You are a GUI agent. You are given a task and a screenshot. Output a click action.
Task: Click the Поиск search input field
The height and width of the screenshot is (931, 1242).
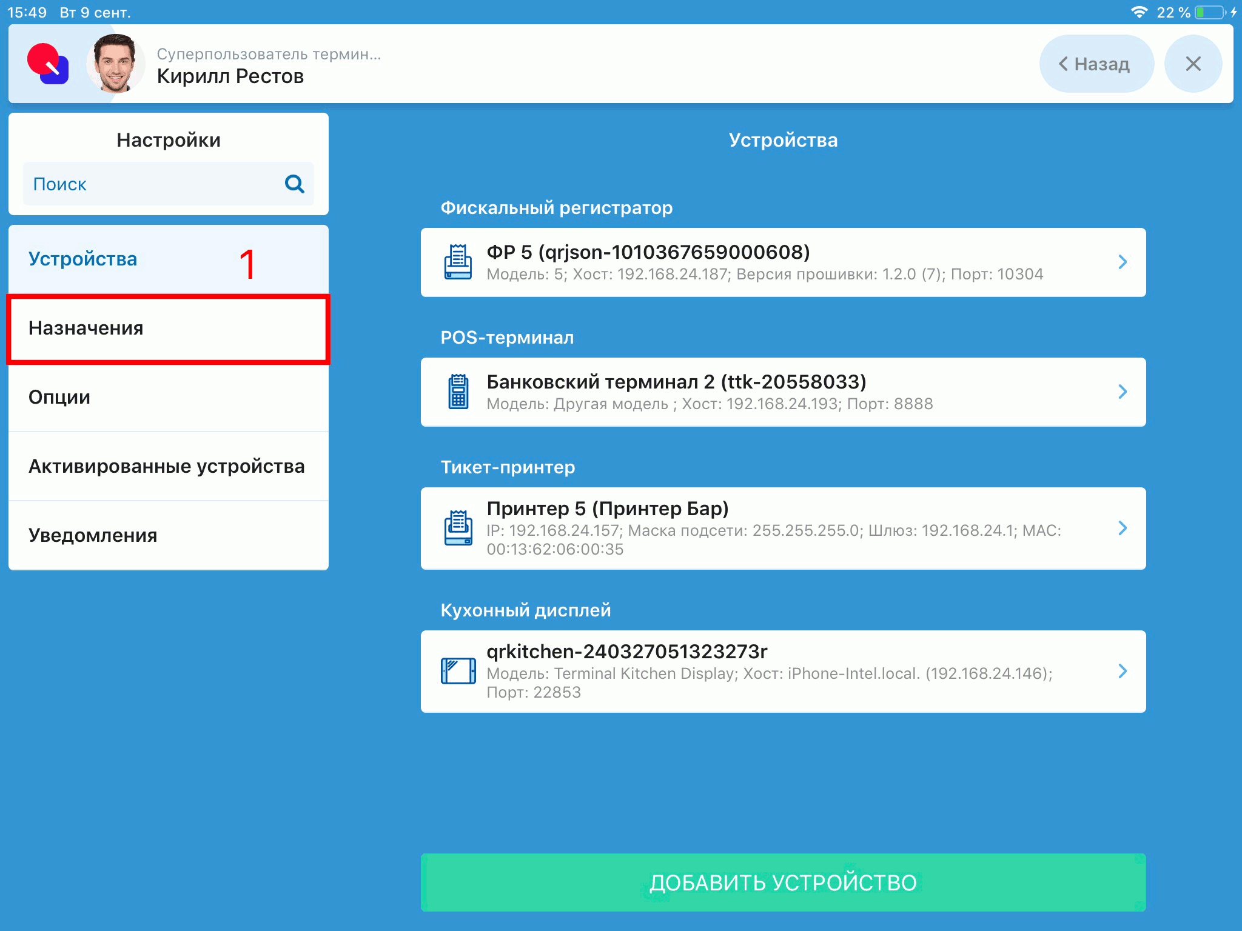(152, 184)
